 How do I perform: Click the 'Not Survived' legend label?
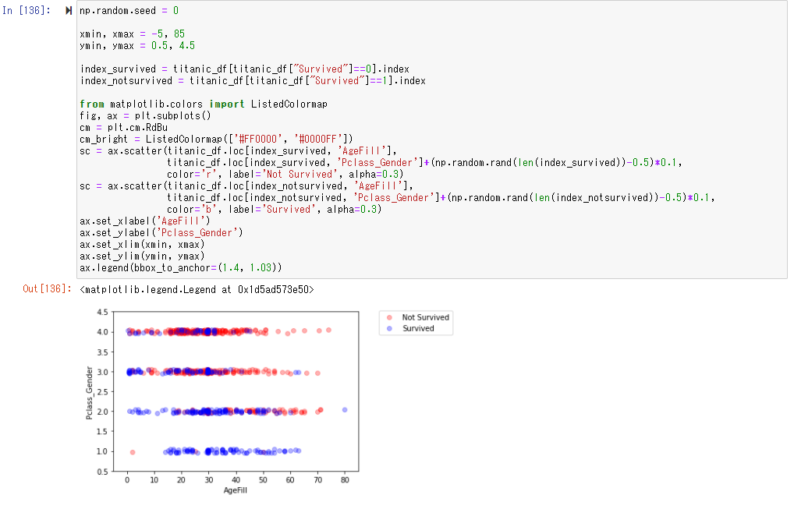(426, 317)
